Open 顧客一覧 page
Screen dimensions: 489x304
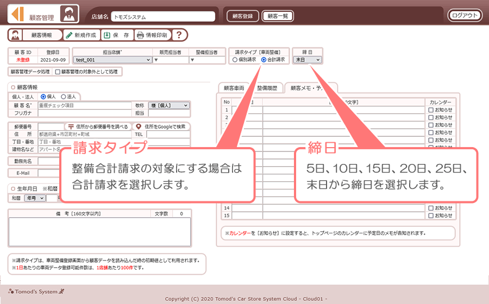pos(278,16)
